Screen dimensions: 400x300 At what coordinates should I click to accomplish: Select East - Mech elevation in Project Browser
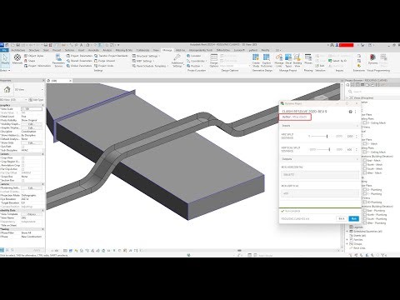[x=373, y=160]
